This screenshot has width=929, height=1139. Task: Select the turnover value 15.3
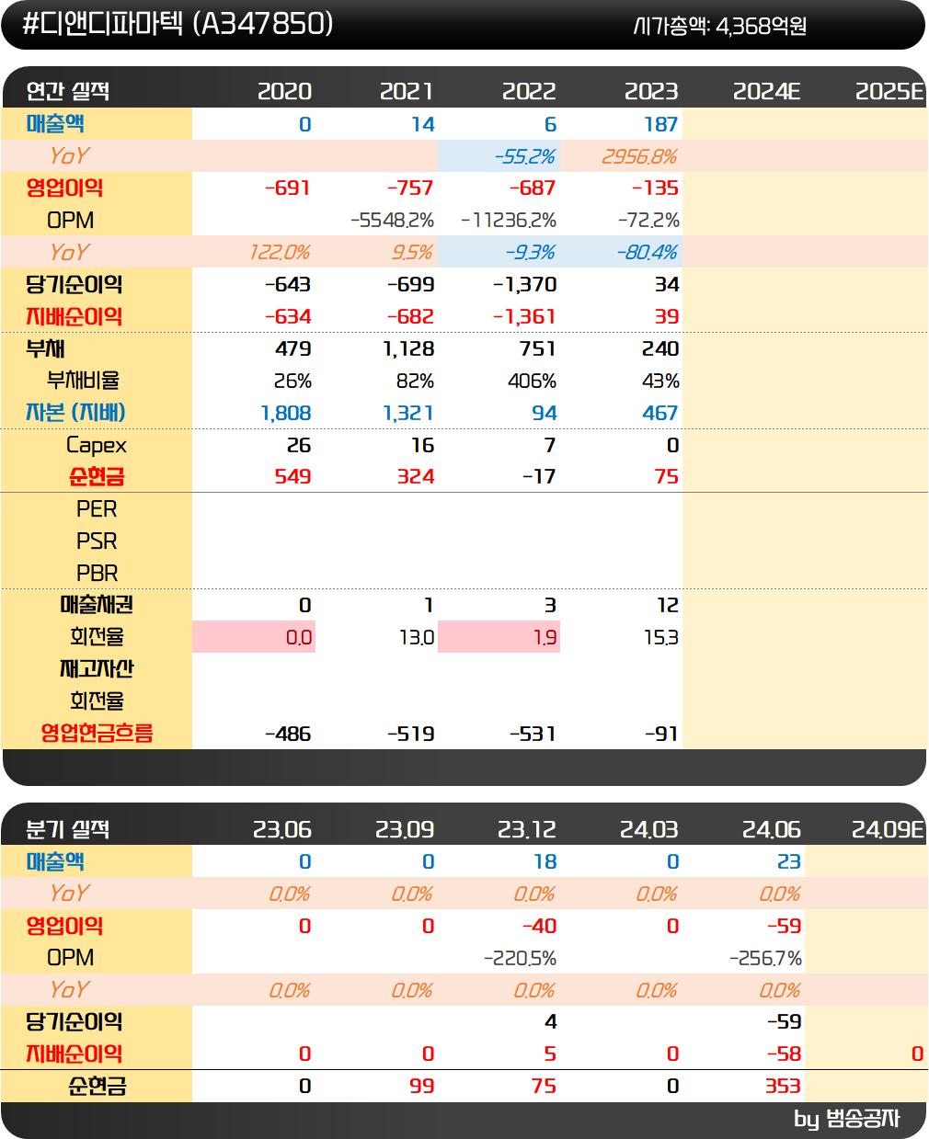click(660, 638)
